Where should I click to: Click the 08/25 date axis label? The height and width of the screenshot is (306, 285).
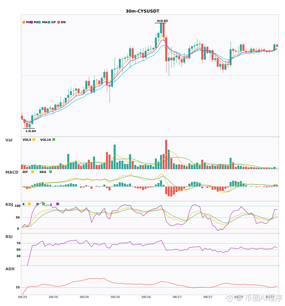23,297
